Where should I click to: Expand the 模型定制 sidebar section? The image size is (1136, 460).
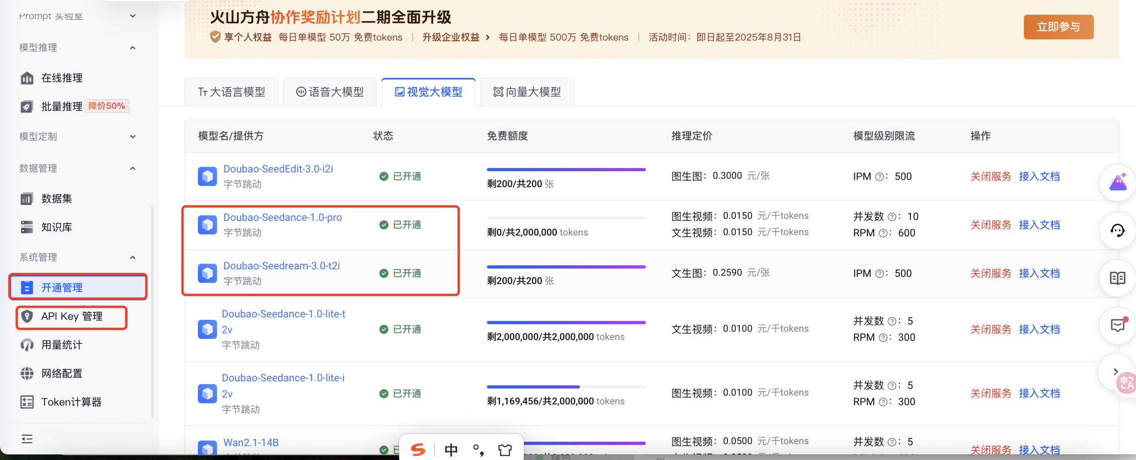tap(132, 137)
